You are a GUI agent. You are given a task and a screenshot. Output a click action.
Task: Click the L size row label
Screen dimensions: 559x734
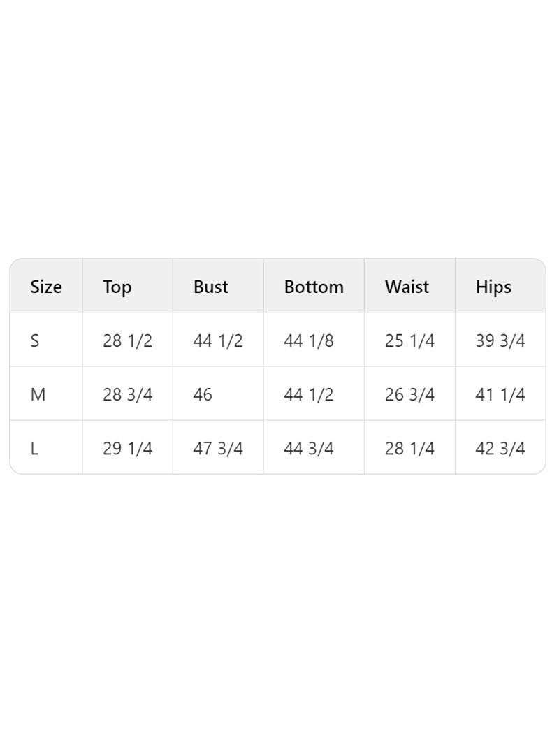point(34,449)
